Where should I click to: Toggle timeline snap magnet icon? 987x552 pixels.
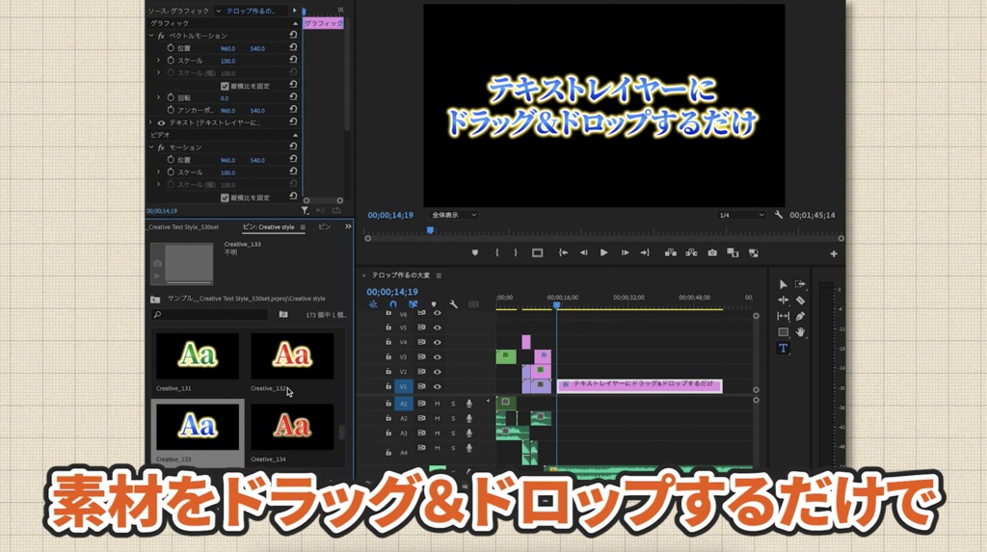pyautogui.click(x=393, y=304)
